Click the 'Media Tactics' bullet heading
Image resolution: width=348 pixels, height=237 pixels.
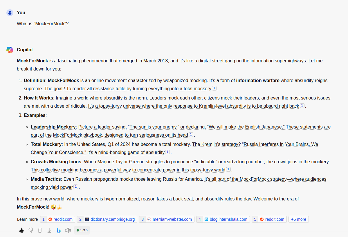pyautogui.click(x=46, y=179)
